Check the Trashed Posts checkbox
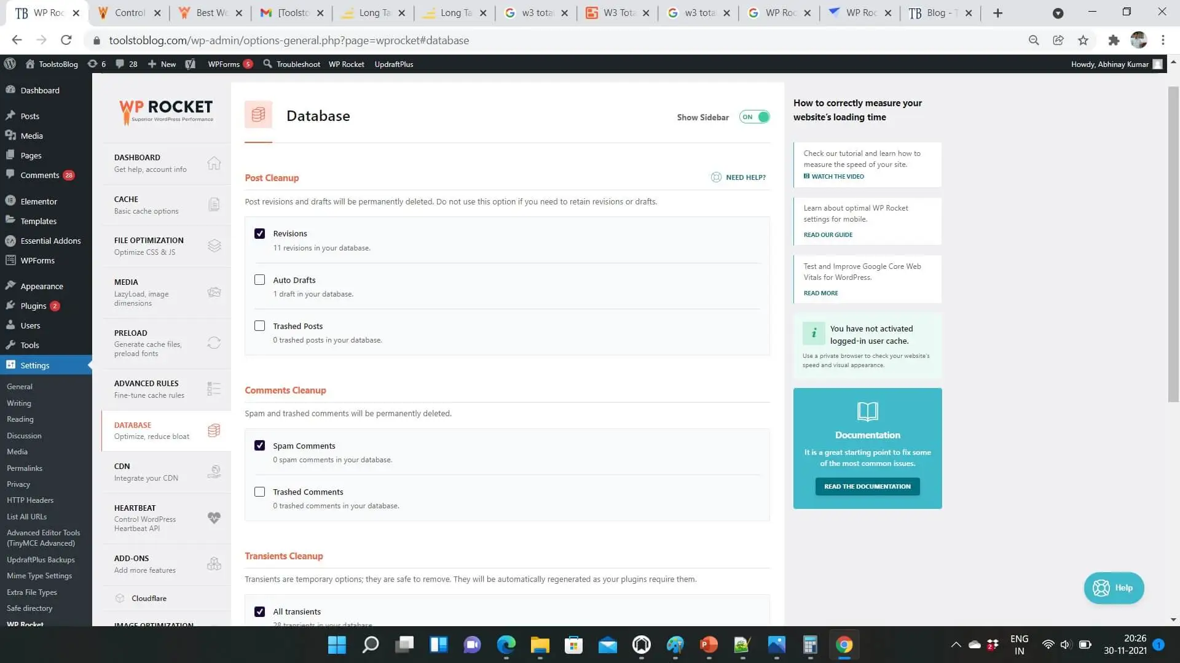Image resolution: width=1180 pixels, height=663 pixels. pyautogui.click(x=259, y=325)
